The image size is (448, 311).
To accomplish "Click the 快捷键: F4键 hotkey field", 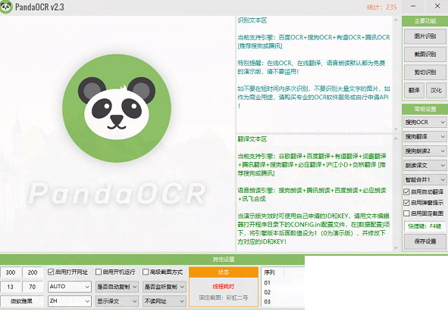I will [x=425, y=226].
